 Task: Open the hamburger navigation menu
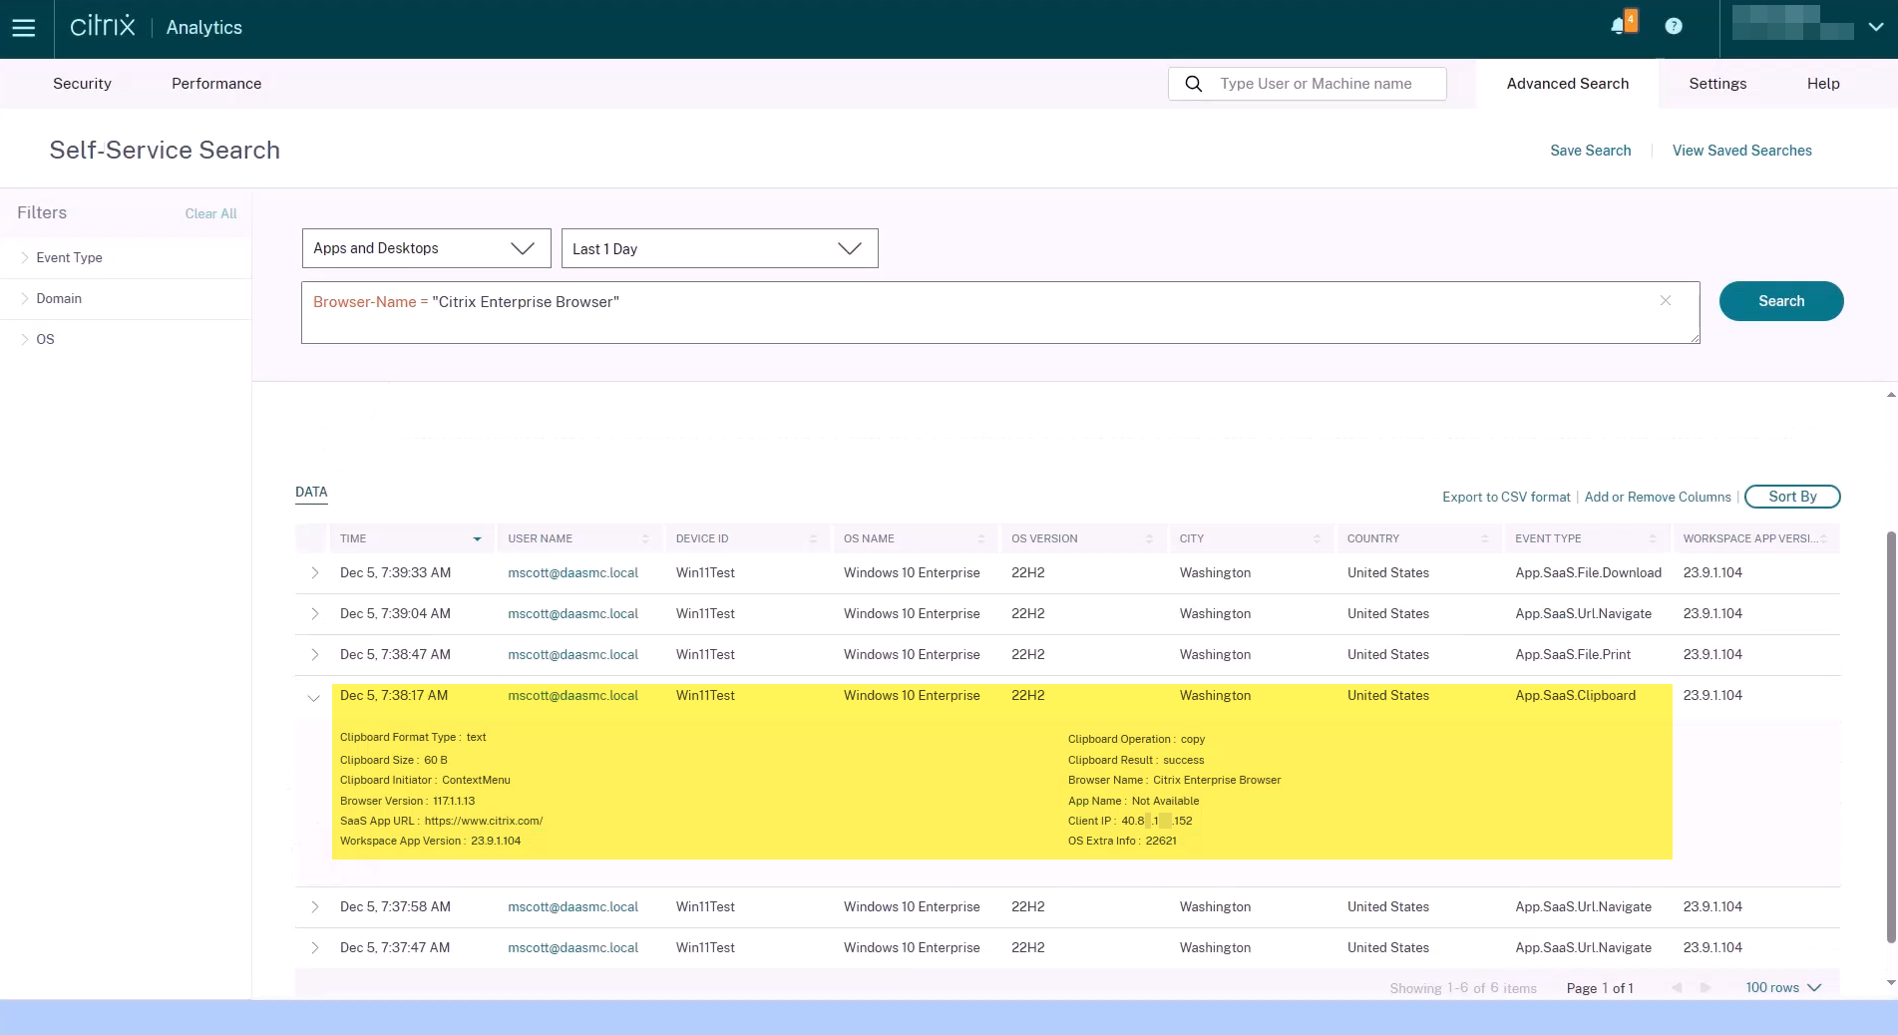[x=24, y=28]
